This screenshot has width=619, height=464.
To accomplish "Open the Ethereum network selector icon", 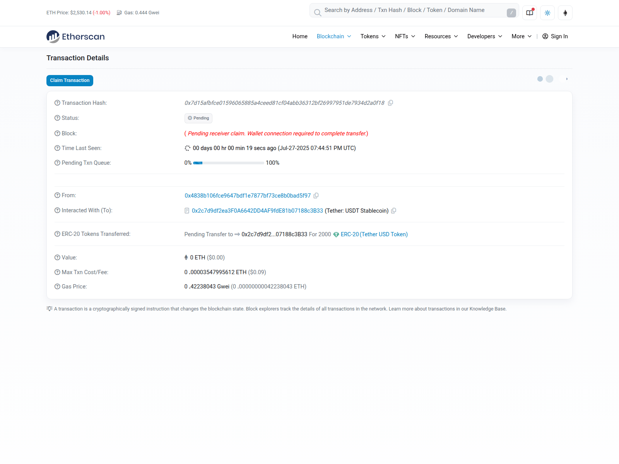I will coord(565,13).
